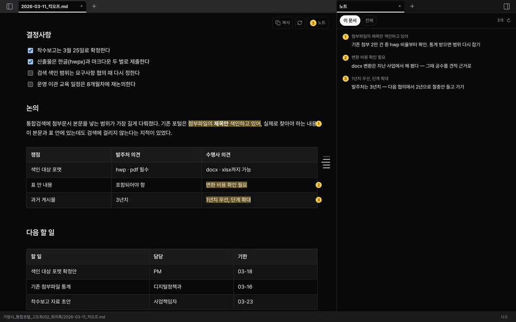Click the file path in the status bar

coord(54,317)
